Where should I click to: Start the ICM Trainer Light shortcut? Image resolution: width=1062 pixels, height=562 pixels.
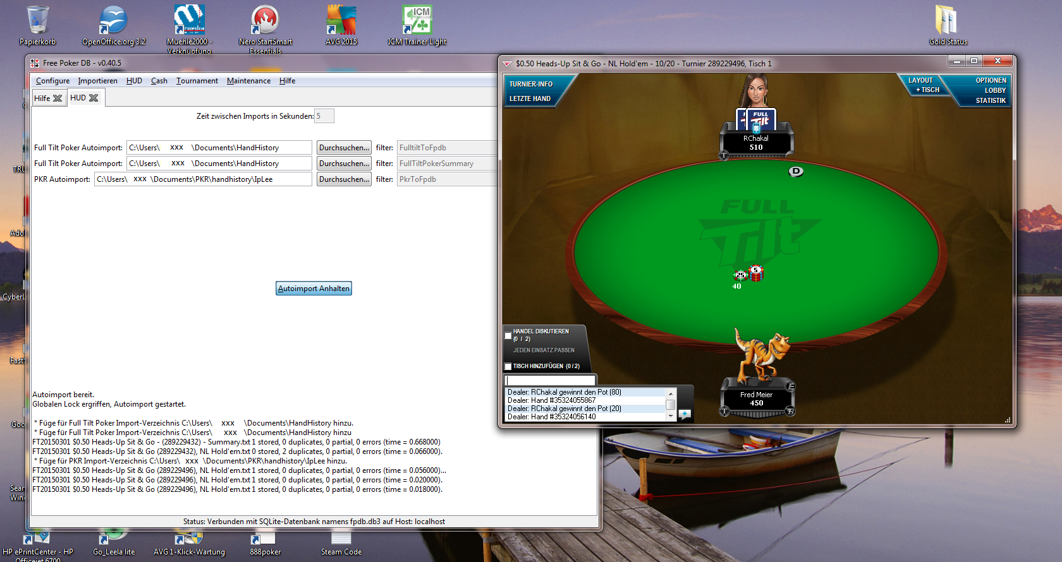[417, 25]
